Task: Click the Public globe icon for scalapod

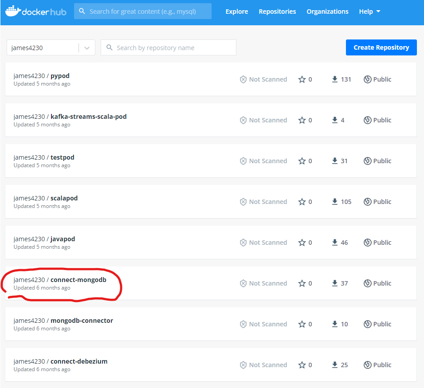Action: tap(367, 202)
